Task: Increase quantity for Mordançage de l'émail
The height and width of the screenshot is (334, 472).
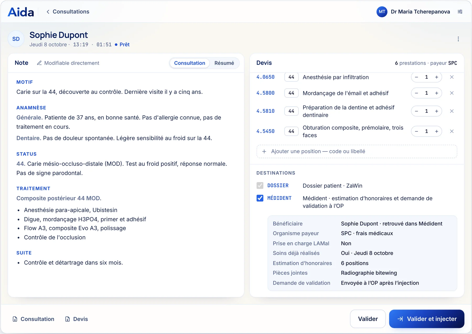Action: (x=437, y=93)
